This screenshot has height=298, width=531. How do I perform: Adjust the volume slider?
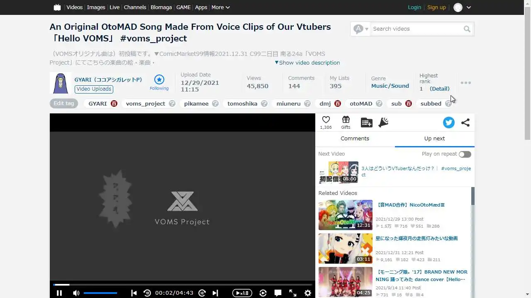(x=100, y=293)
